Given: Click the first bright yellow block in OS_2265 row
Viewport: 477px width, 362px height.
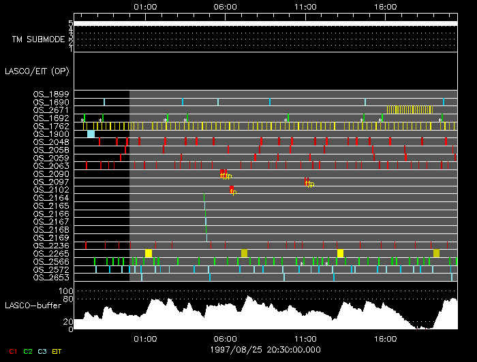Looking at the screenshot, I should [149, 253].
